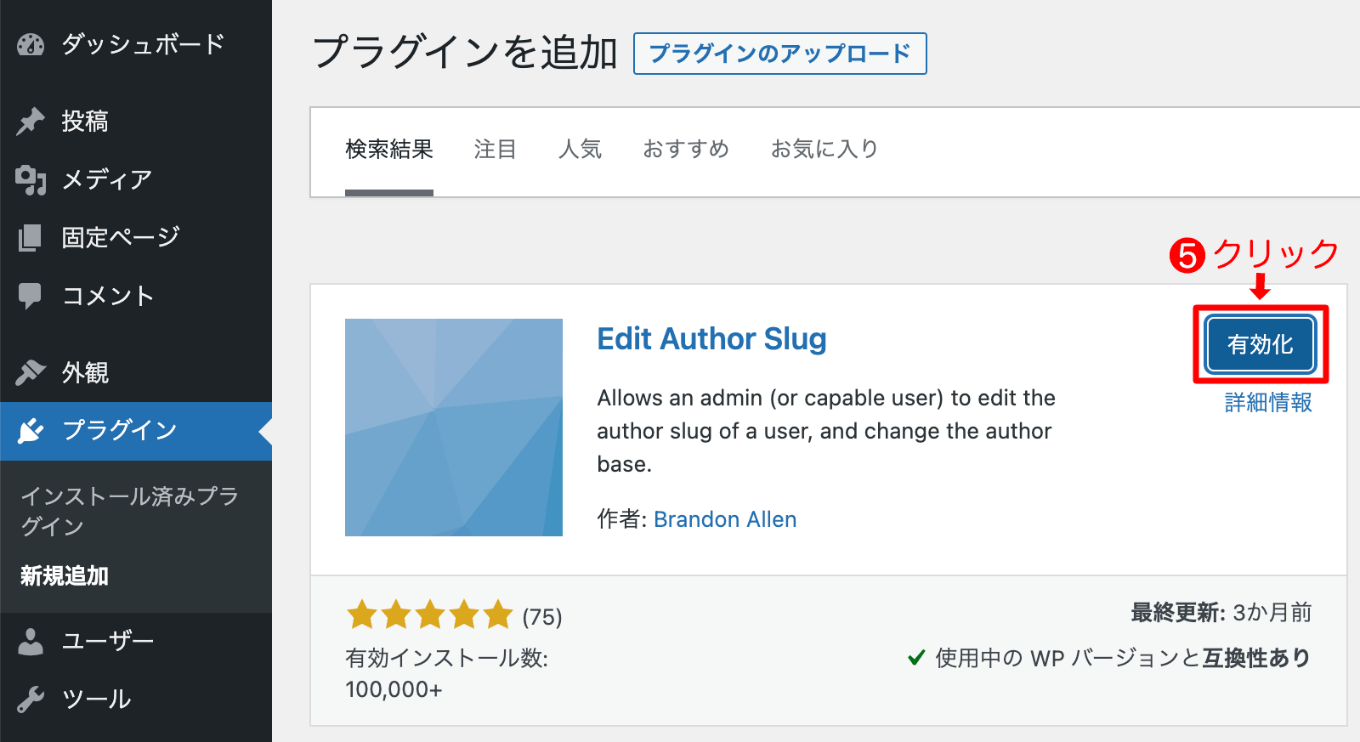Click the WP version compatibility text
Image resolution: width=1360 pixels, height=742 pixels.
click(x=1123, y=658)
